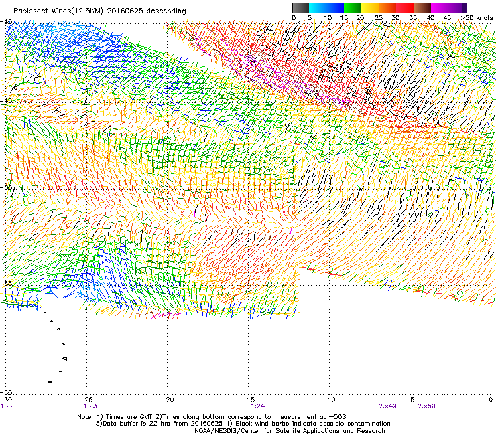Click the legend scale value '20'
The image size is (496, 435).
pos(360,18)
